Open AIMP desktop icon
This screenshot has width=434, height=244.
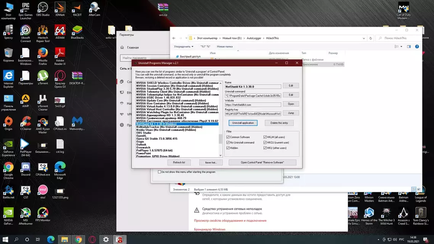pyautogui.click(x=26, y=100)
